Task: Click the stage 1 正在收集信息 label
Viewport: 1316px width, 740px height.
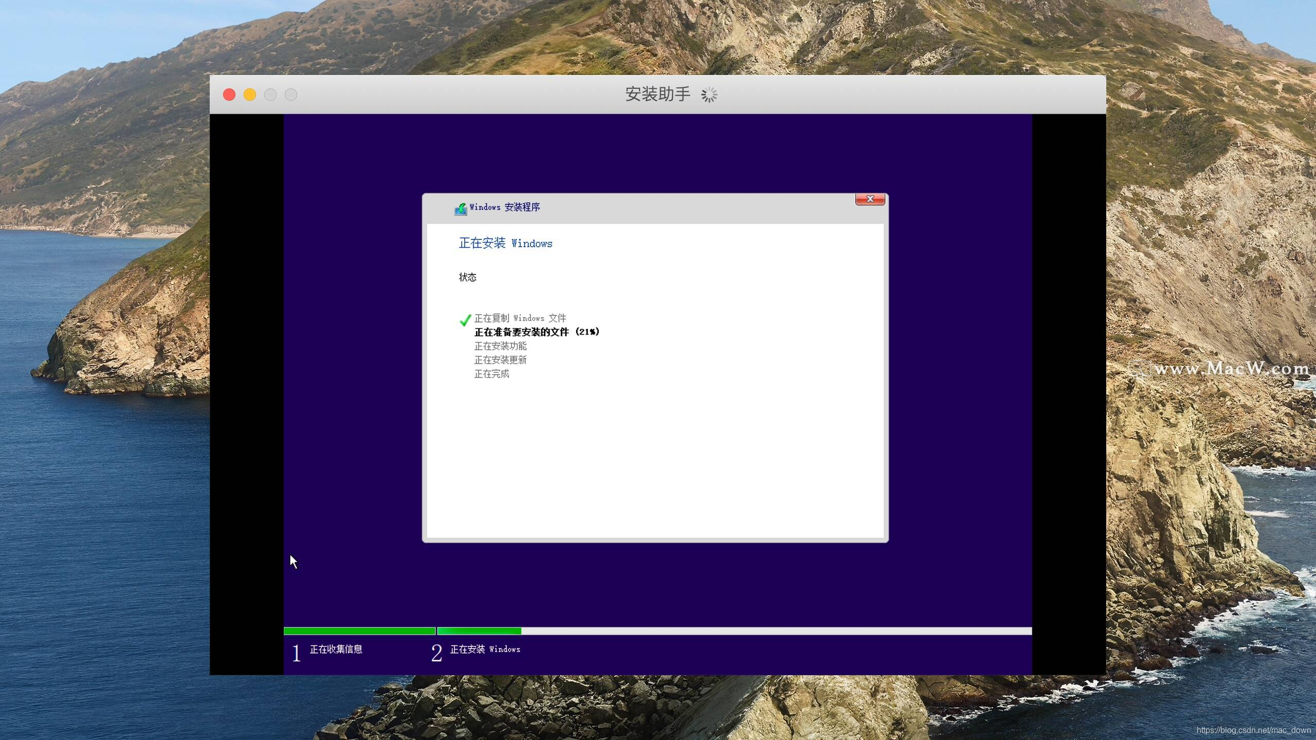Action: tap(336, 649)
